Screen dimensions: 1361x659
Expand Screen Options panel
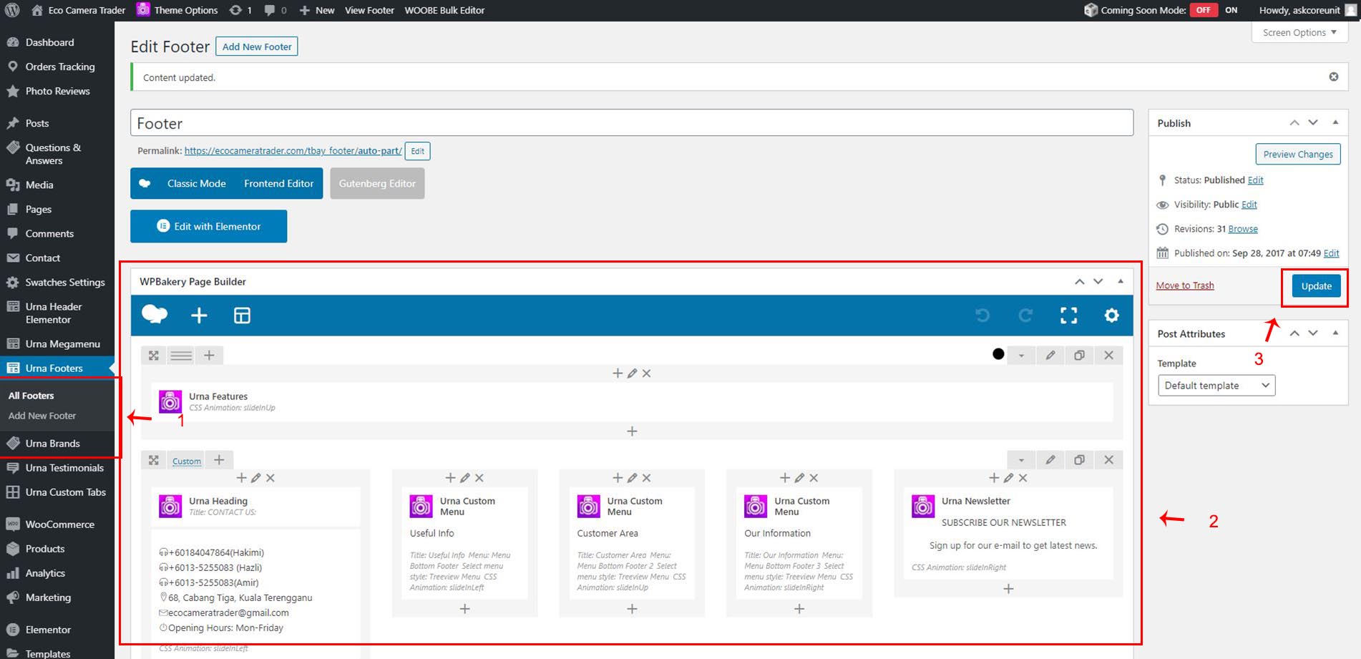1299,33
